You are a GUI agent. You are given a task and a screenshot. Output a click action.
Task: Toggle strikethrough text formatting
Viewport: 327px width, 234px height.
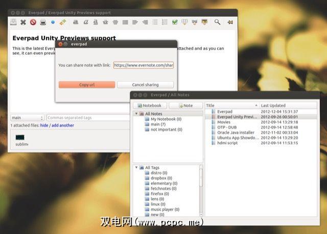106,22
